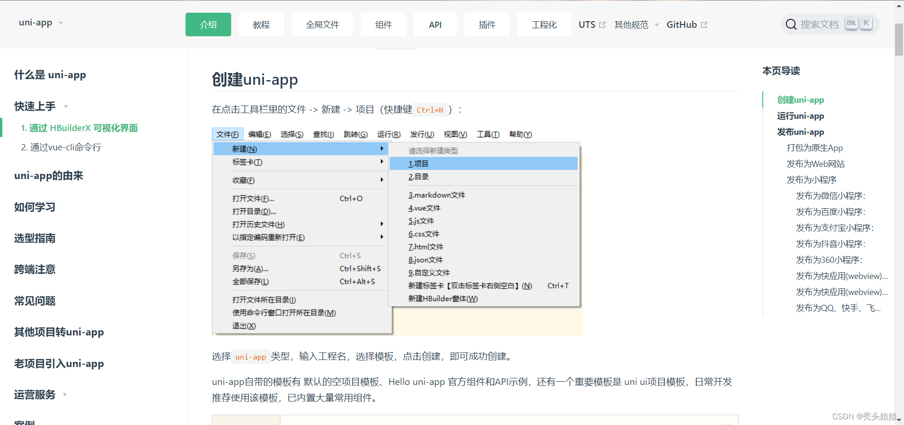Screen dimensions: 904x425
Task: Jump to 创建uni-app in page outline
Action: point(800,100)
